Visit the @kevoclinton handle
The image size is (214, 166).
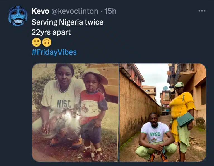74,11
